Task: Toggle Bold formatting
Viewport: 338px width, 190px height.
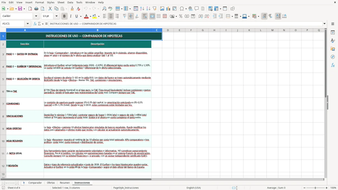Action: pyautogui.click(x=64, y=16)
